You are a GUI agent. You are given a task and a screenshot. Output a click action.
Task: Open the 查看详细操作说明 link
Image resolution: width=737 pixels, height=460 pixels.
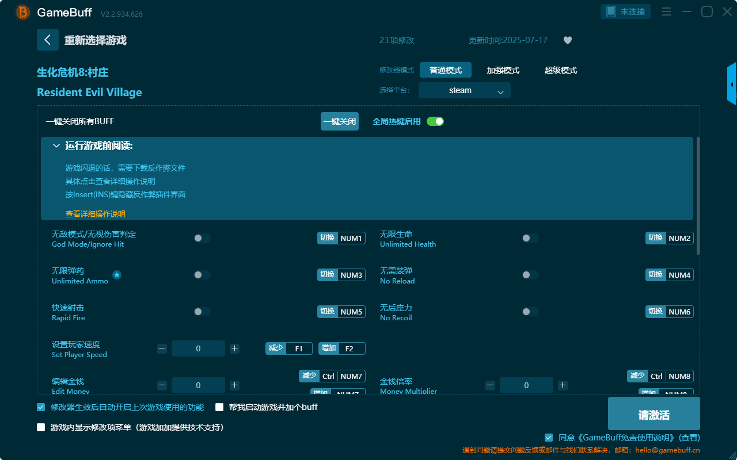pos(95,213)
